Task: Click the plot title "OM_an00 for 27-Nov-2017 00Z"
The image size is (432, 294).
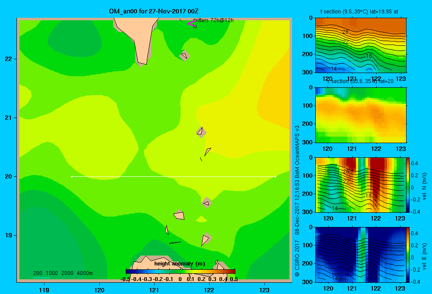Action: coord(154,11)
